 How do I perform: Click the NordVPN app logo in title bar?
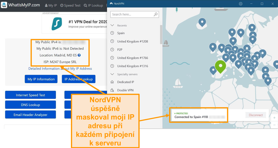(x=111, y=3)
